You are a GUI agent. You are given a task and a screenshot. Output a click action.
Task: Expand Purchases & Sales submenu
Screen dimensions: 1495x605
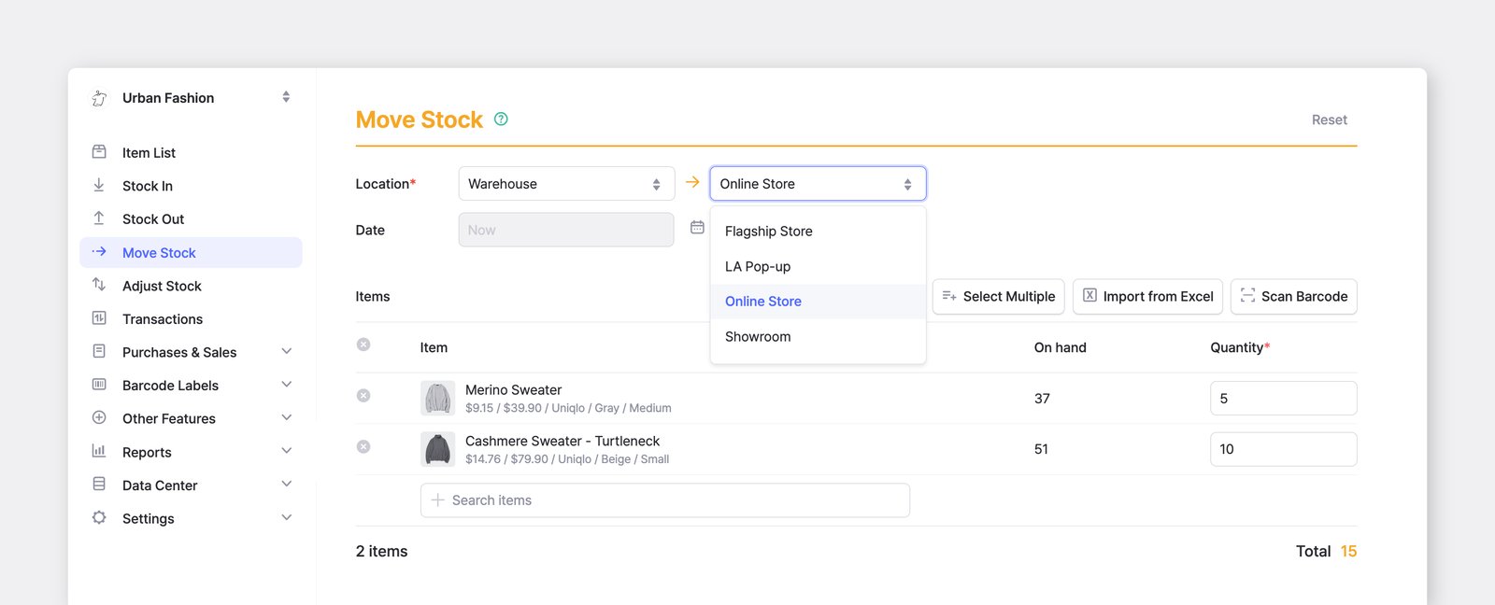[287, 352]
